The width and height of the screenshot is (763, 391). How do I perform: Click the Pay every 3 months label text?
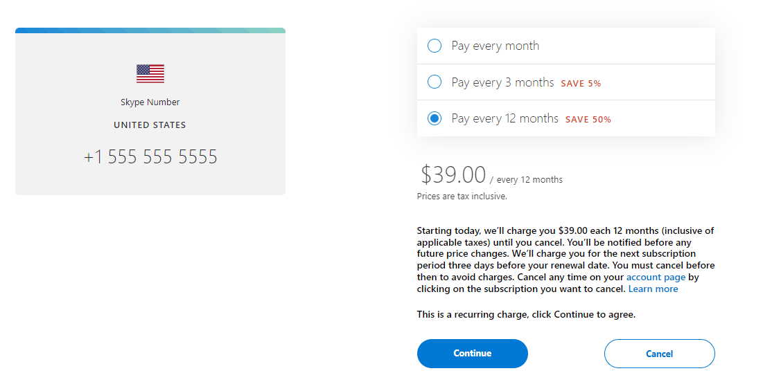(502, 82)
